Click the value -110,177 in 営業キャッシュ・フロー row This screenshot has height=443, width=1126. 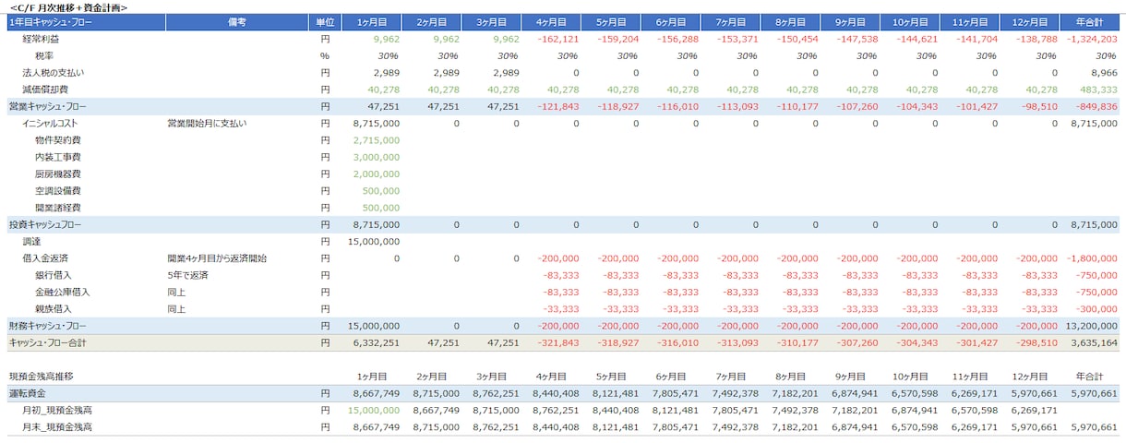click(x=797, y=106)
